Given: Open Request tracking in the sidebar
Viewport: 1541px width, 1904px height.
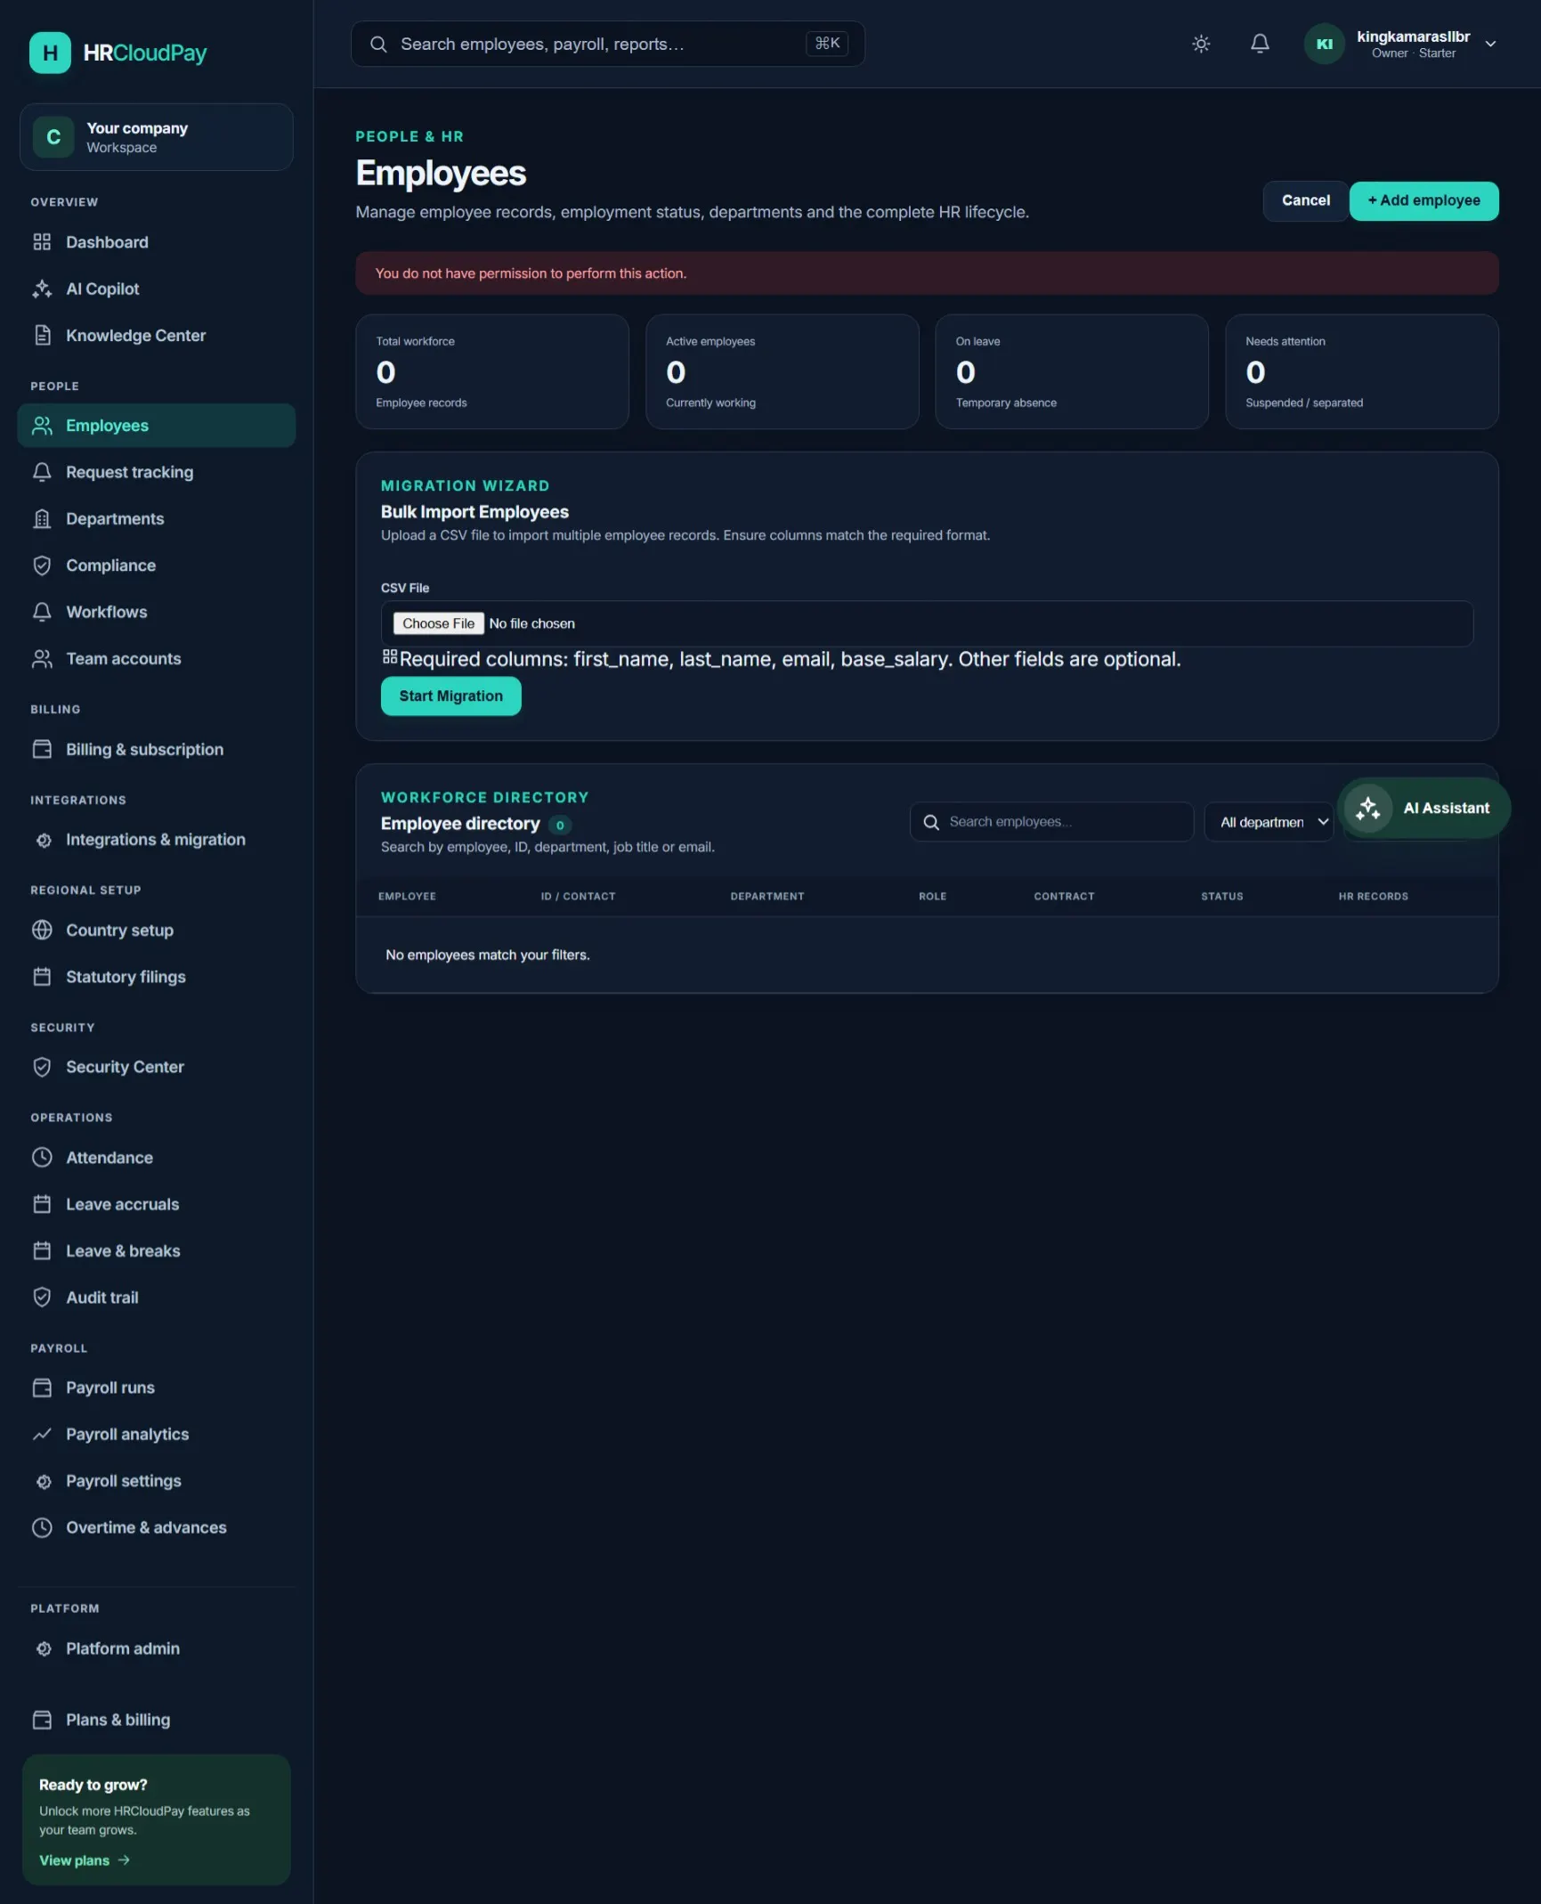Looking at the screenshot, I should (157, 472).
